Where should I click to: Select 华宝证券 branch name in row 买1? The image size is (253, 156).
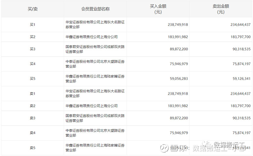coord(95,25)
